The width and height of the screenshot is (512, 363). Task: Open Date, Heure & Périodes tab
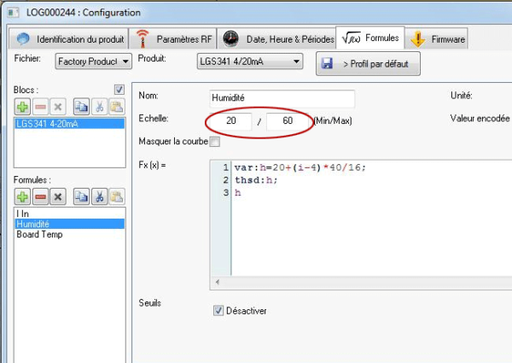pyautogui.click(x=277, y=39)
